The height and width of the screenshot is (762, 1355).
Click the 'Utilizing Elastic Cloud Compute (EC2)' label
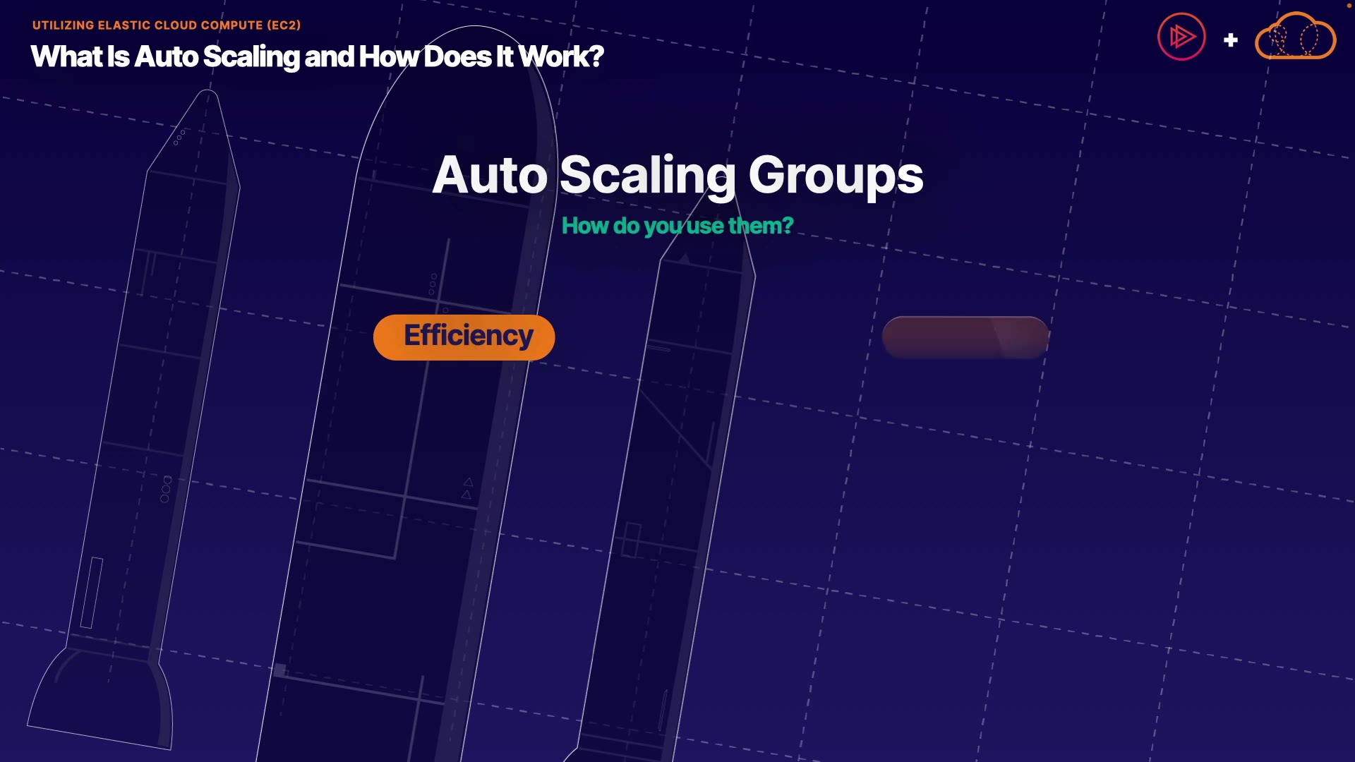click(x=167, y=25)
